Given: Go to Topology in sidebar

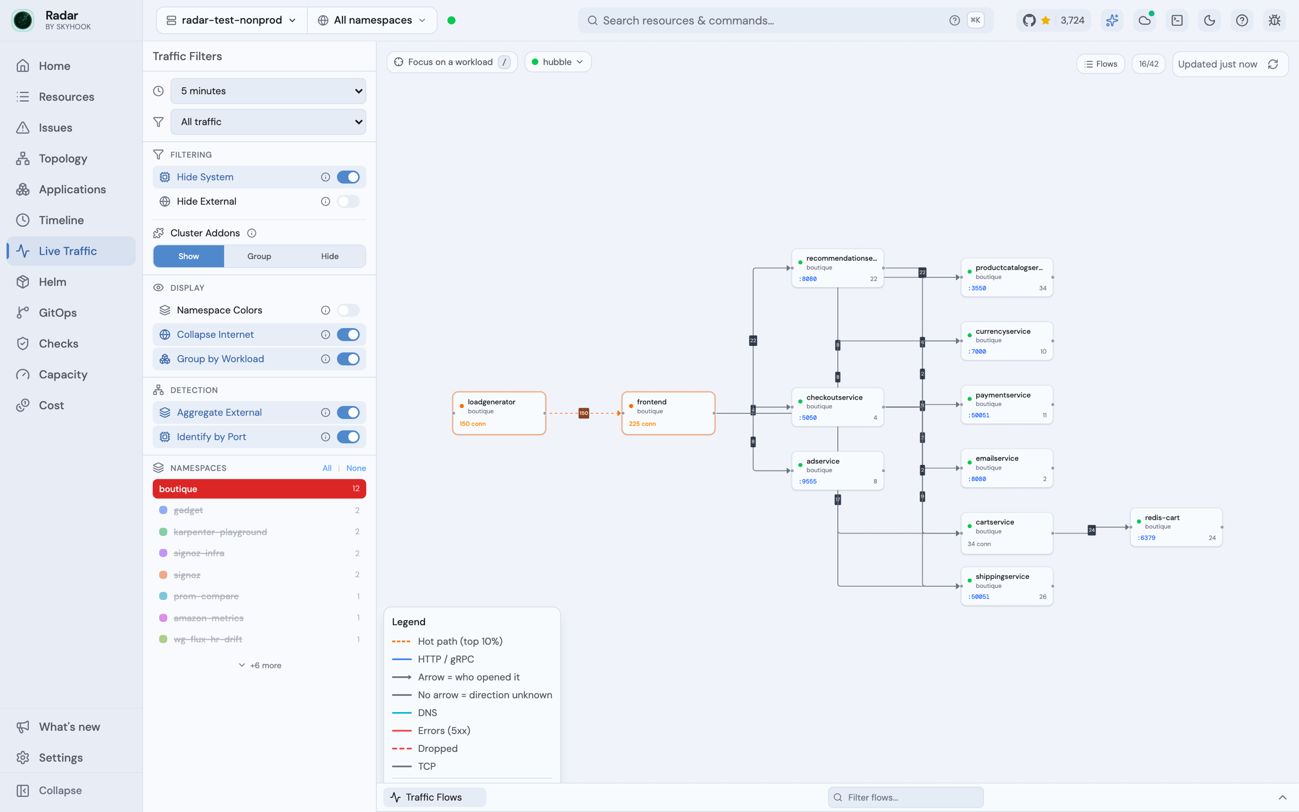Looking at the screenshot, I should [71, 159].
